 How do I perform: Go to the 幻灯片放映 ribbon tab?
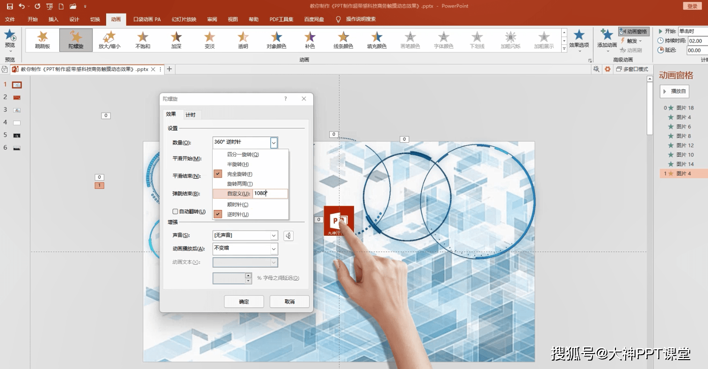pyautogui.click(x=184, y=19)
